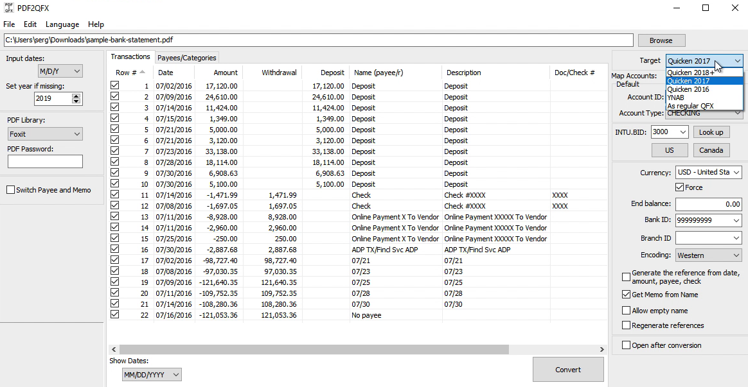The height and width of the screenshot is (387, 748).
Task: Click the 07/28/2016 date cell
Action: 174,162
